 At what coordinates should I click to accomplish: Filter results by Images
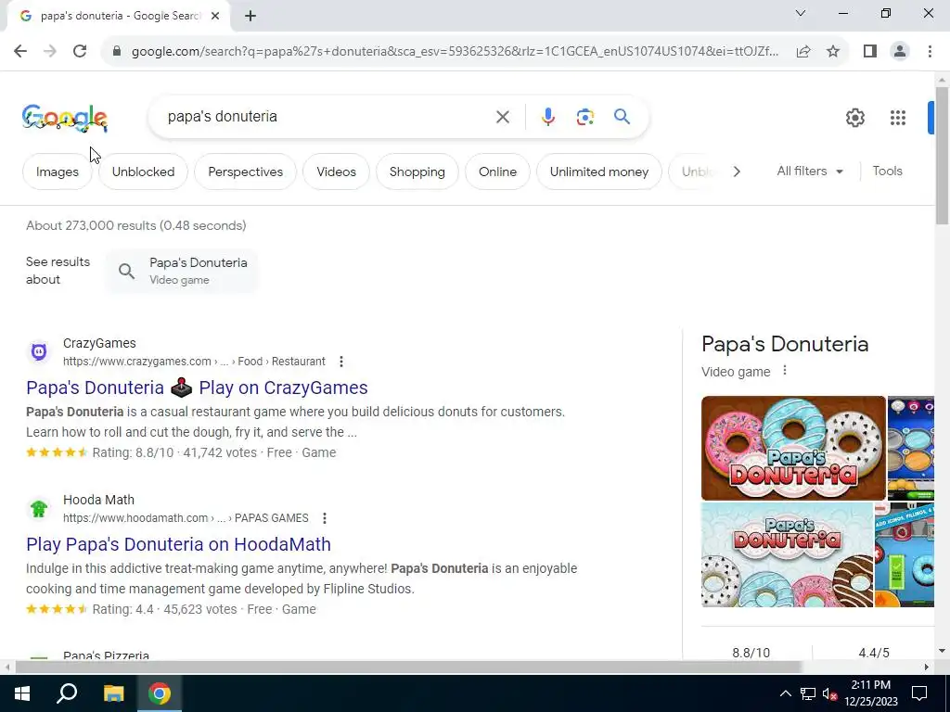pos(57,172)
